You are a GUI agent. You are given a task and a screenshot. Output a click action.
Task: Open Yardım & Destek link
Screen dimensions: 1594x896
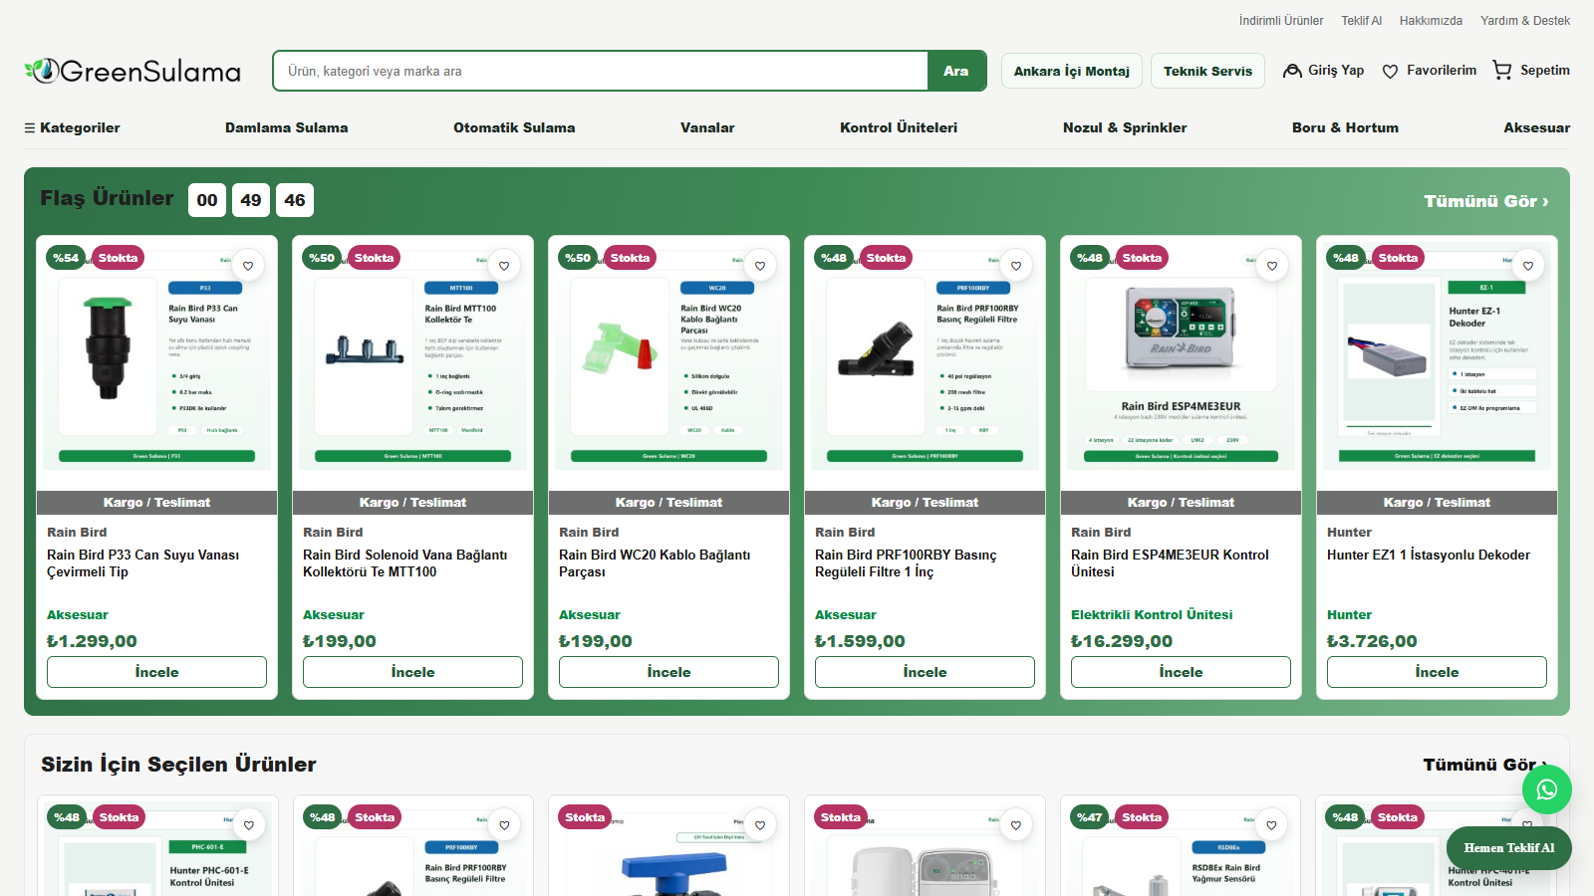point(1525,21)
